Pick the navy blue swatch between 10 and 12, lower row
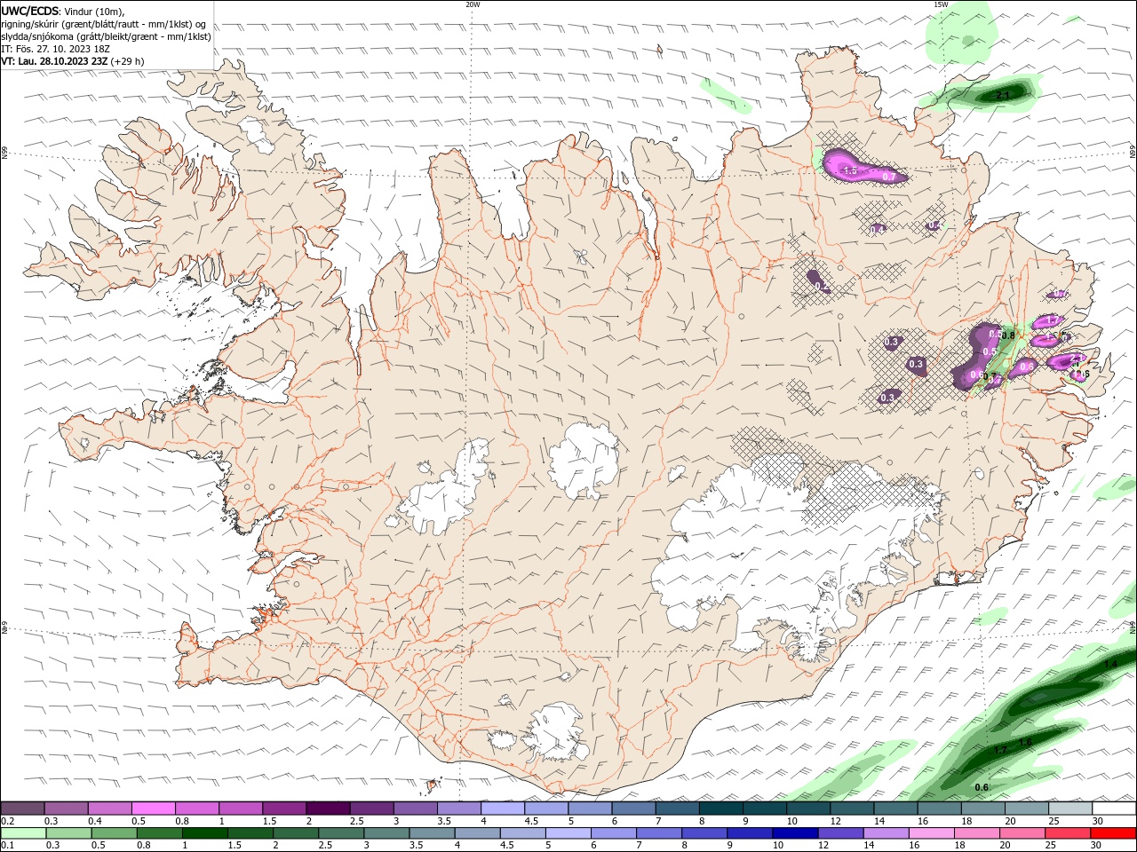Viewport: 1137px width, 852px height. pos(795,833)
